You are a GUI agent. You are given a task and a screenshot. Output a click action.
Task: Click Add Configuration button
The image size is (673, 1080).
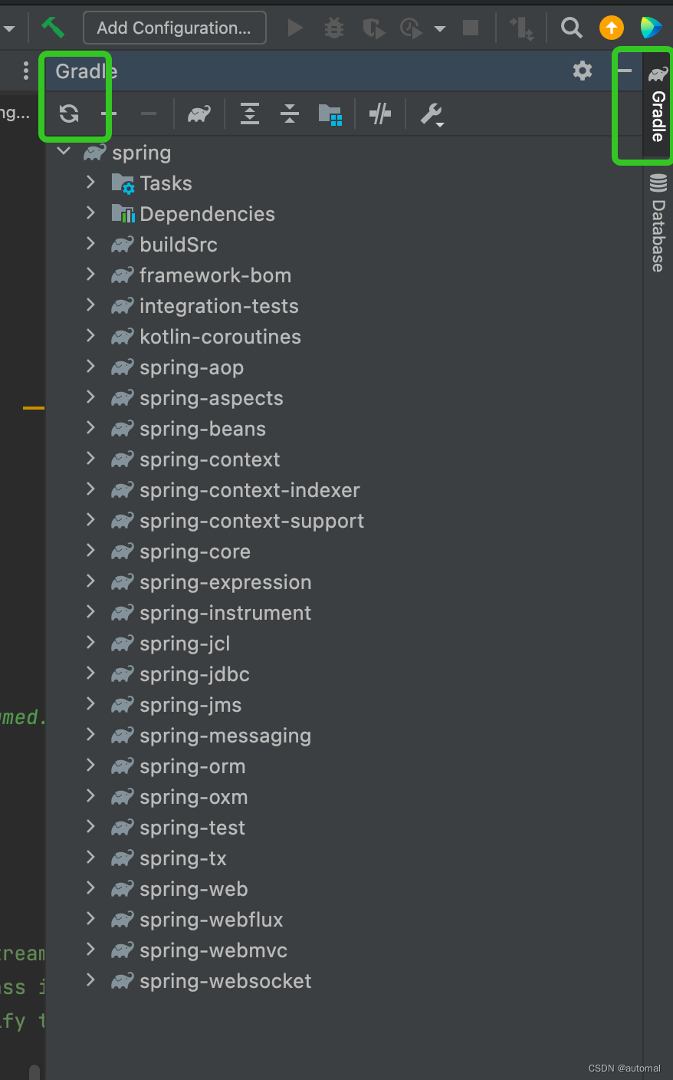[x=174, y=28]
